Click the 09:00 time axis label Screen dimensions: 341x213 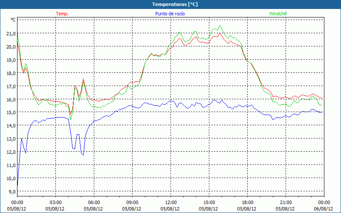(x=132, y=203)
